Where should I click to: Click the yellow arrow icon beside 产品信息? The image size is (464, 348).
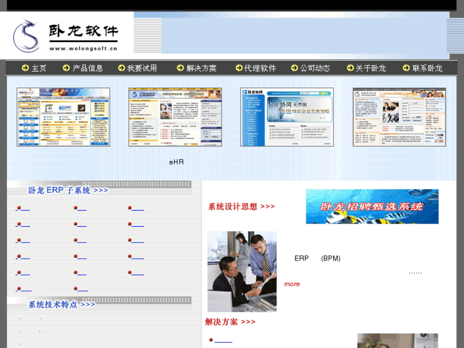click(66, 68)
